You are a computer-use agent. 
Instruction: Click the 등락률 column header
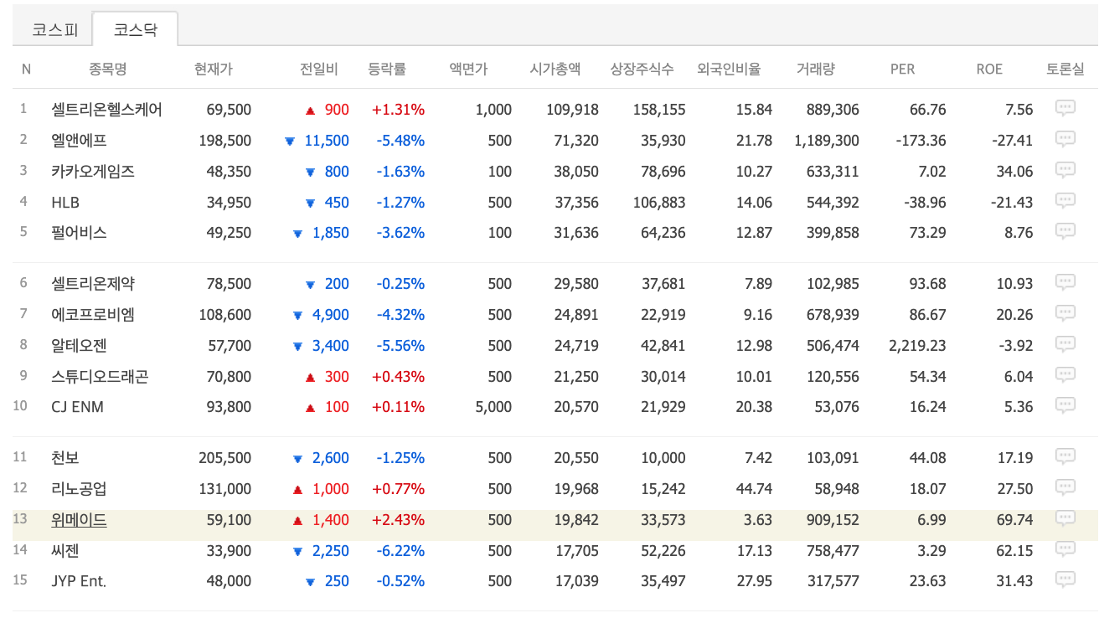click(x=387, y=69)
